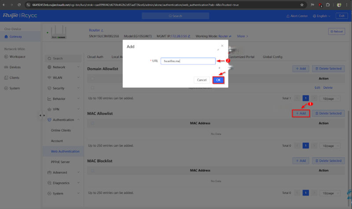The height and width of the screenshot is (209, 352).
Task: Toggle the sidebar collapse arrows handle
Action: tap(42, 115)
